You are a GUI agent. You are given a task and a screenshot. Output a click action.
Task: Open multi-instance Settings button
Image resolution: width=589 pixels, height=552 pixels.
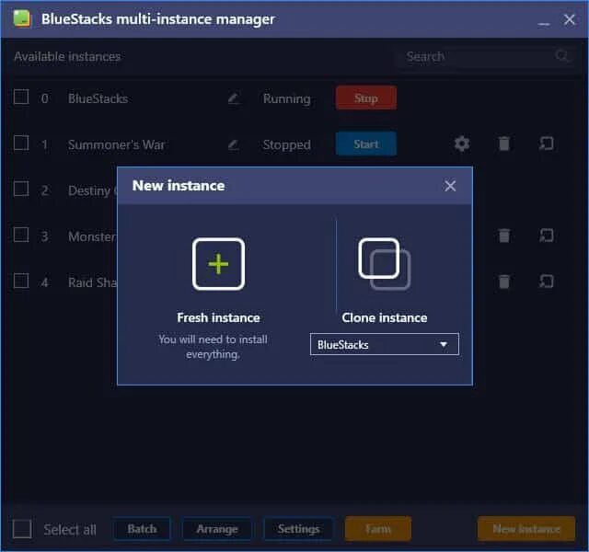tap(298, 529)
